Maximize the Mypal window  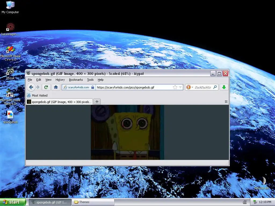coord(219,73)
